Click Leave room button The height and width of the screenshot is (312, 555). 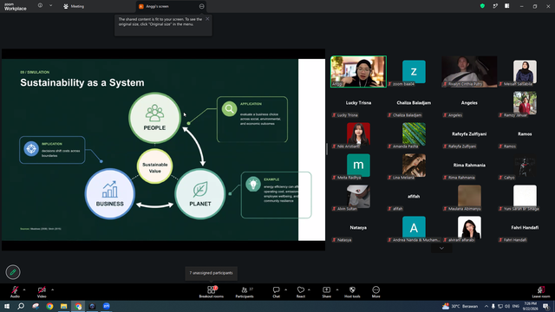(x=541, y=292)
